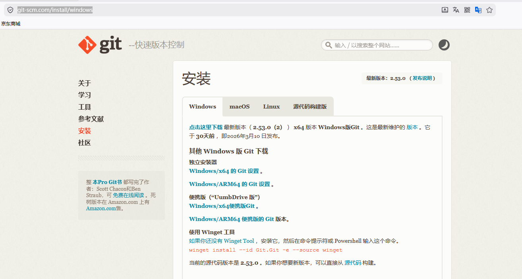Open the 关于 sidebar item
This screenshot has height=279, width=522.
(x=85, y=83)
